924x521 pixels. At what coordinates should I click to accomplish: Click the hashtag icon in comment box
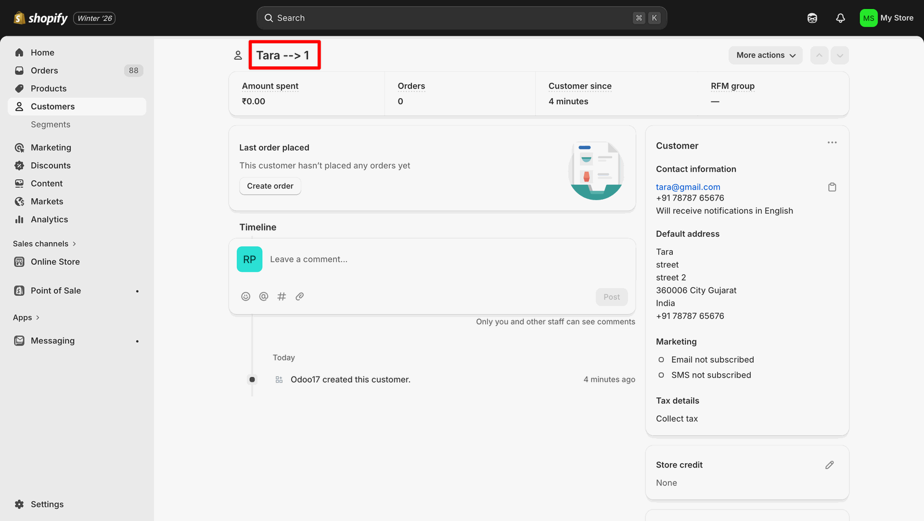(x=282, y=296)
